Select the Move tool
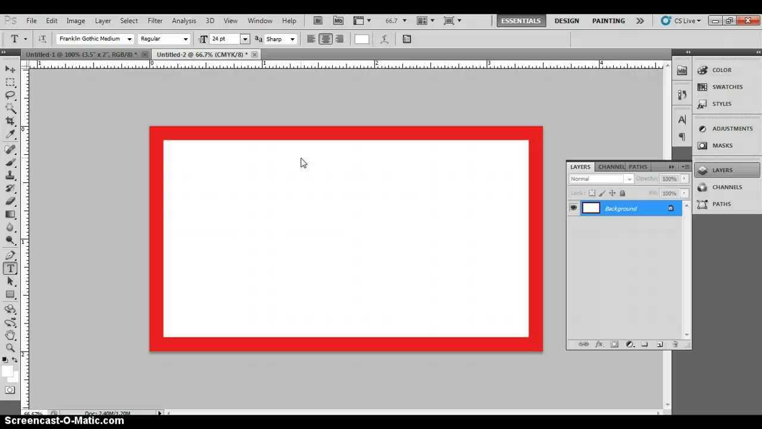The width and height of the screenshot is (762, 429). click(10, 69)
